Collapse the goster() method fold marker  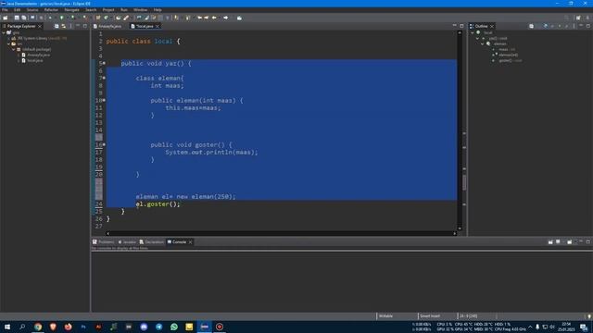pyautogui.click(x=104, y=144)
